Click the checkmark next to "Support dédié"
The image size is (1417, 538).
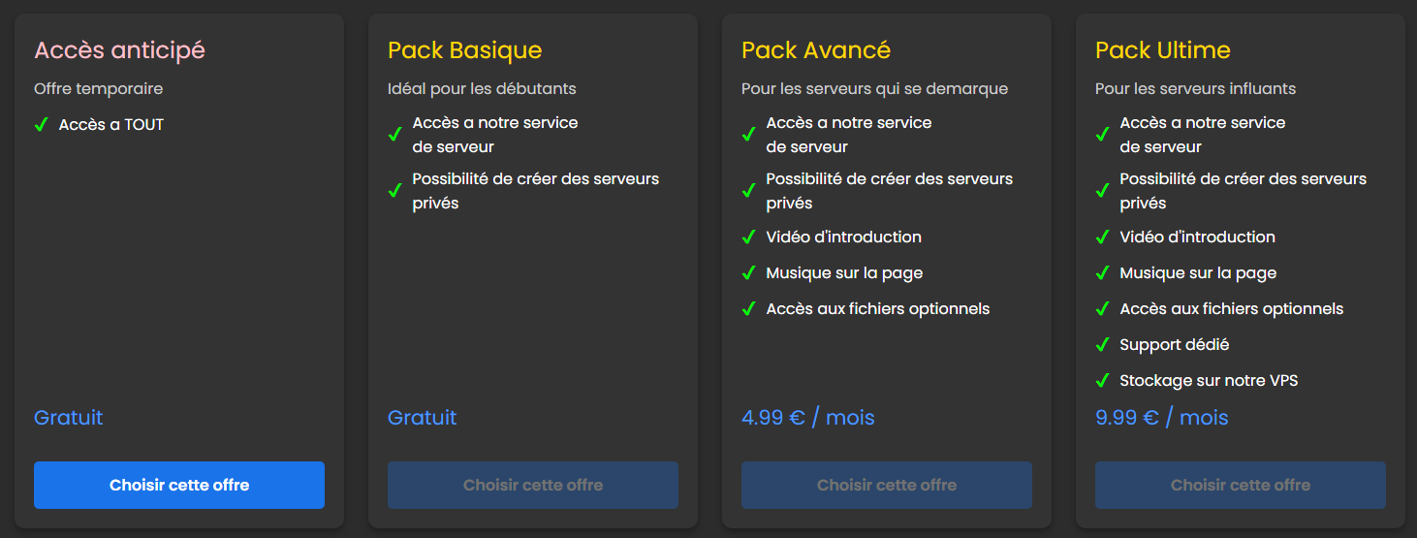click(x=1102, y=345)
